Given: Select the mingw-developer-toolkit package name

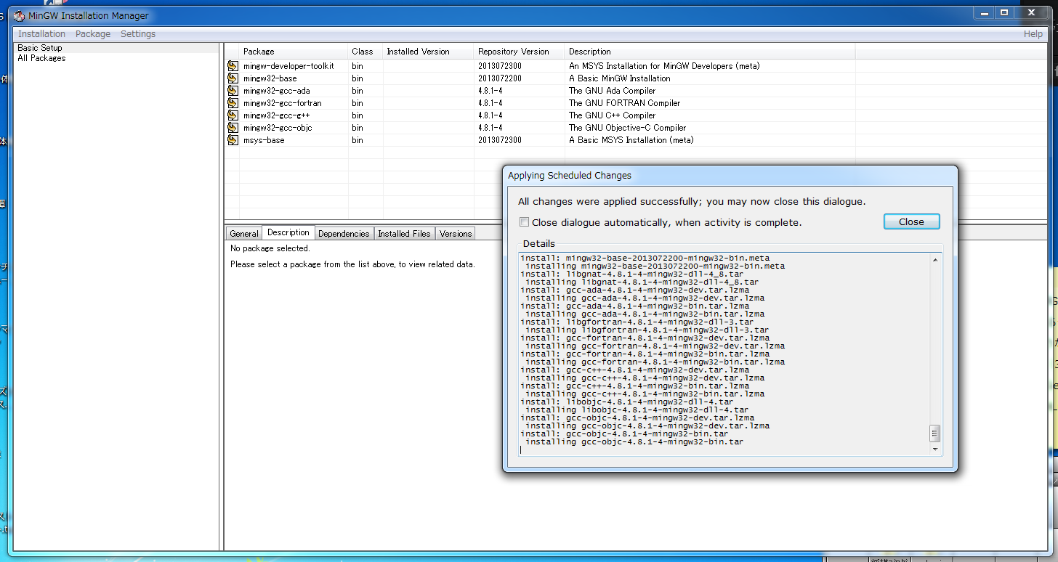Looking at the screenshot, I should pos(288,66).
